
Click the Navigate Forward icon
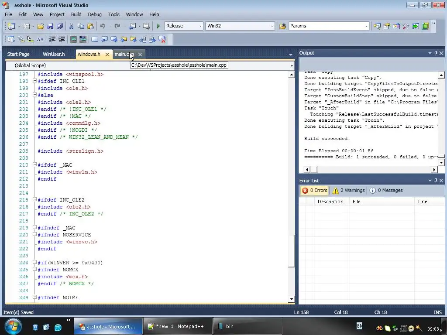tap(147, 26)
